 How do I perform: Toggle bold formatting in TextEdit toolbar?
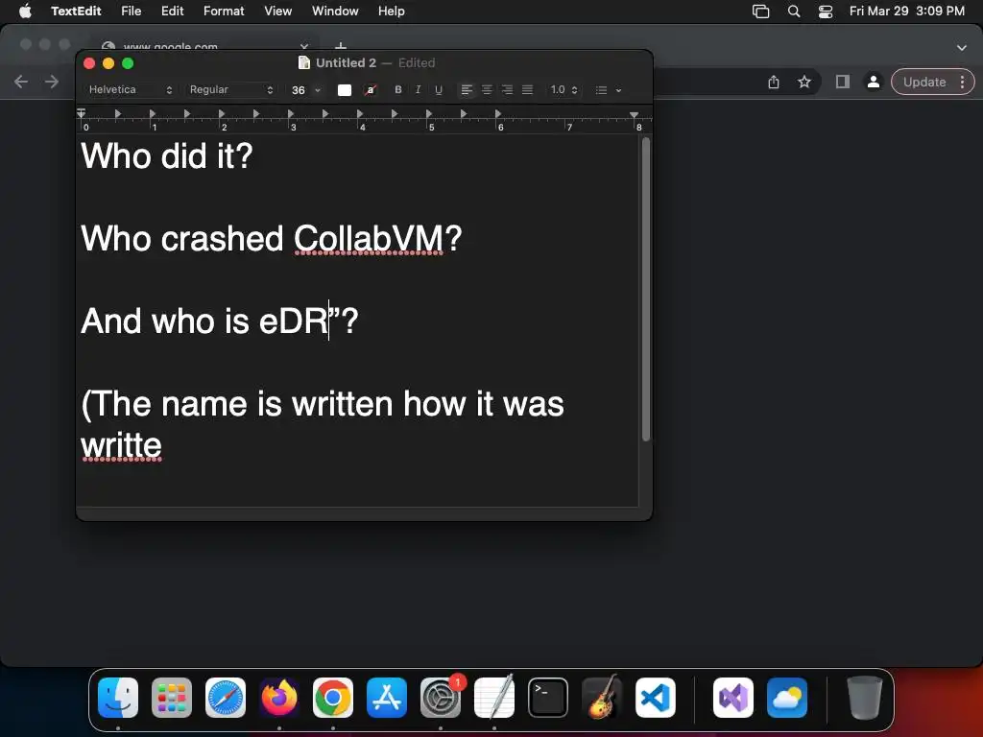click(398, 89)
